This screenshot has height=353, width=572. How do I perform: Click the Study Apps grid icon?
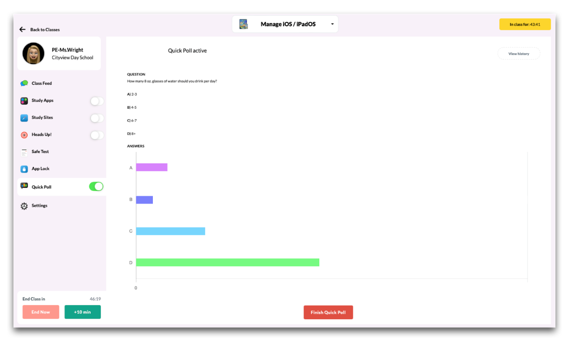pyautogui.click(x=24, y=101)
